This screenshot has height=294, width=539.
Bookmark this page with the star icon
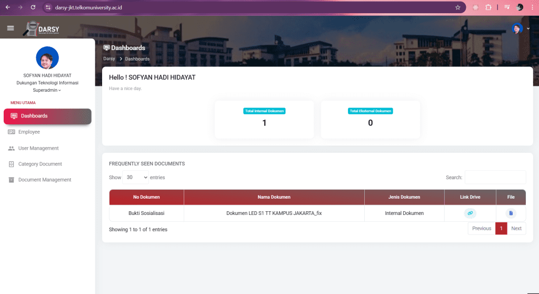(458, 7)
